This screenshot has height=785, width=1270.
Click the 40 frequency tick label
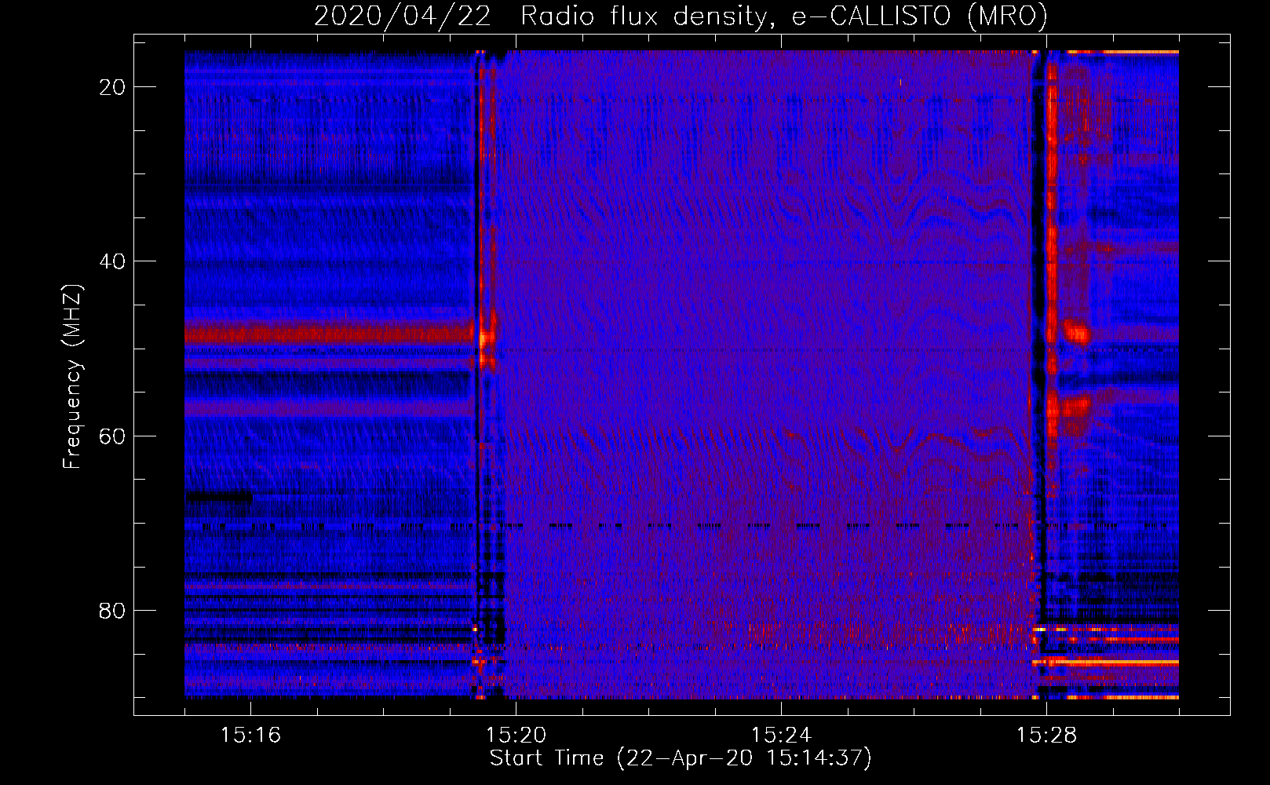[112, 261]
